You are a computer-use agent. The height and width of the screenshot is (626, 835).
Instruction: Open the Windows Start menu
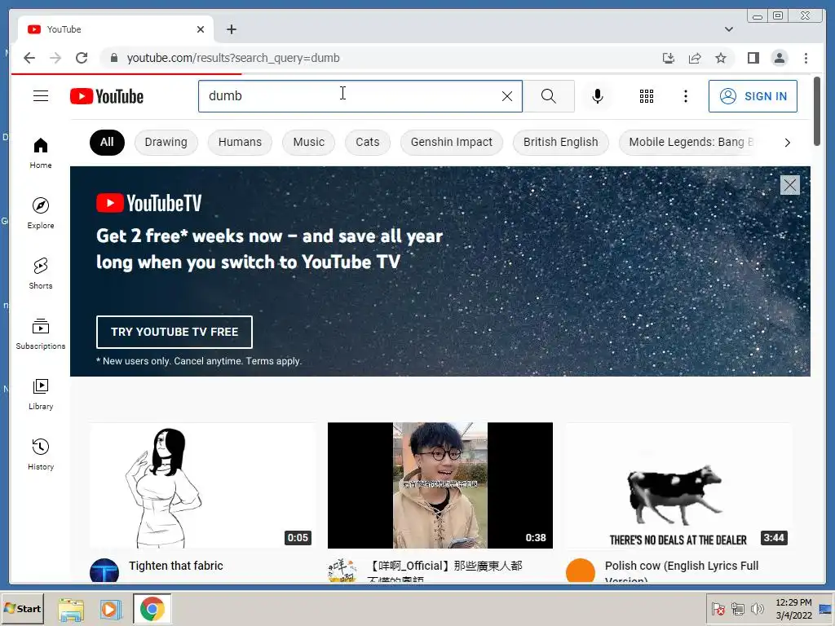click(x=22, y=608)
